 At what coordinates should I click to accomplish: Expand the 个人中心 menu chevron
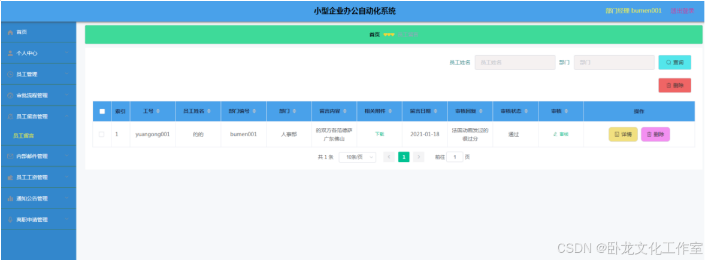[66, 53]
